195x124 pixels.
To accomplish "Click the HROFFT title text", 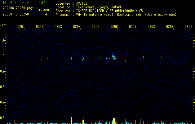I will click(19, 3).
